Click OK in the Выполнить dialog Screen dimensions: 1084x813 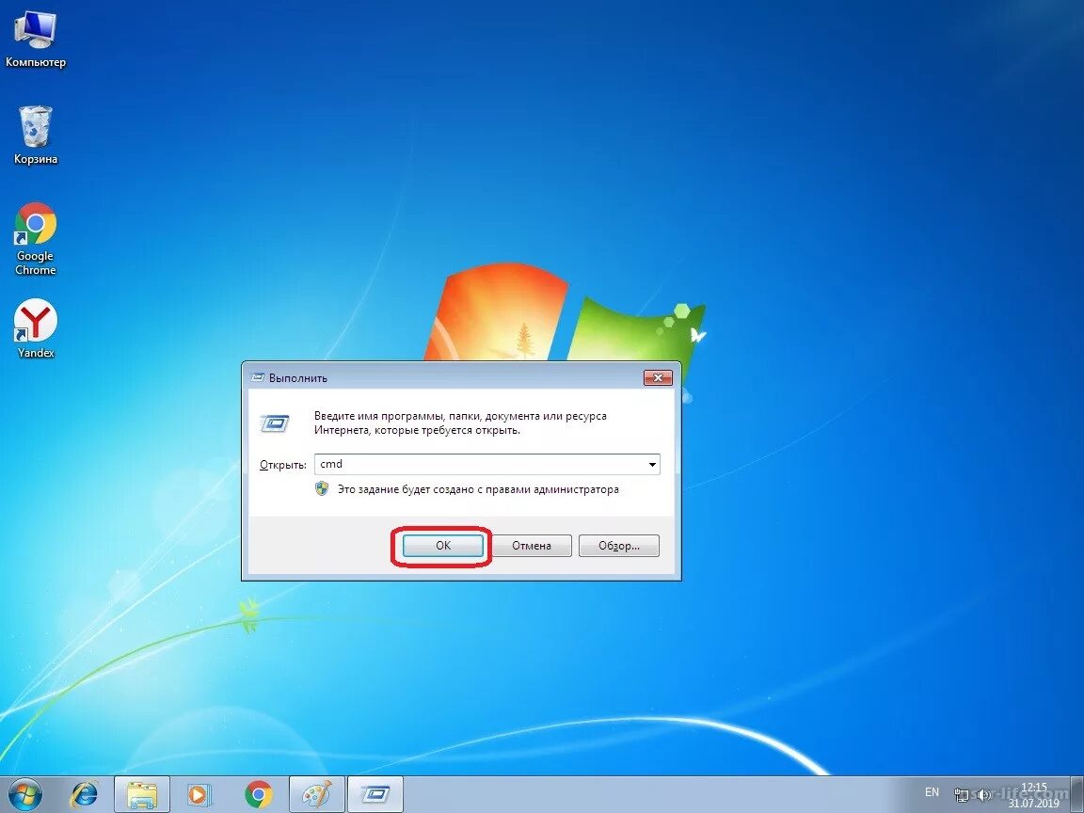[442, 546]
